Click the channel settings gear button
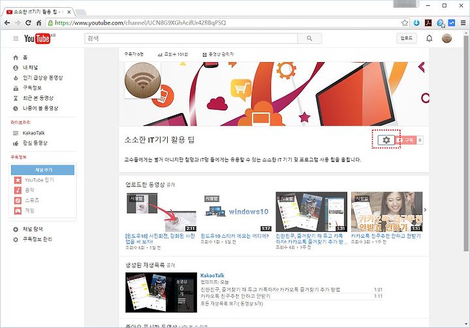Viewport: 470px width, 328px height. pos(386,140)
